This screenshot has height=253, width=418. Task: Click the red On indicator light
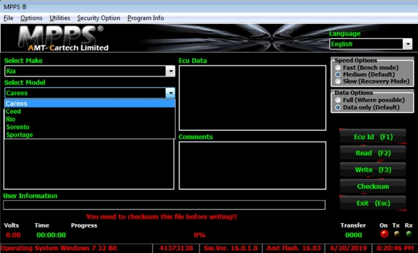[x=384, y=234]
